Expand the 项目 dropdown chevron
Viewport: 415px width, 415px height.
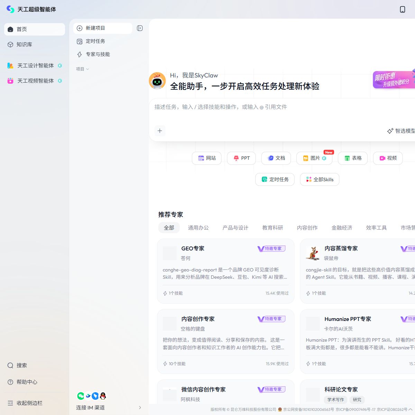tap(87, 69)
